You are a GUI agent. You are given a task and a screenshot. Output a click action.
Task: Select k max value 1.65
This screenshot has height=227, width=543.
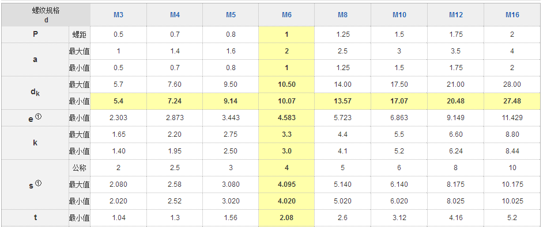(118, 134)
